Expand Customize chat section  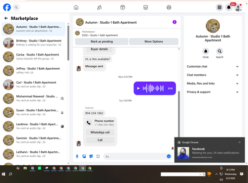(213, 66)
